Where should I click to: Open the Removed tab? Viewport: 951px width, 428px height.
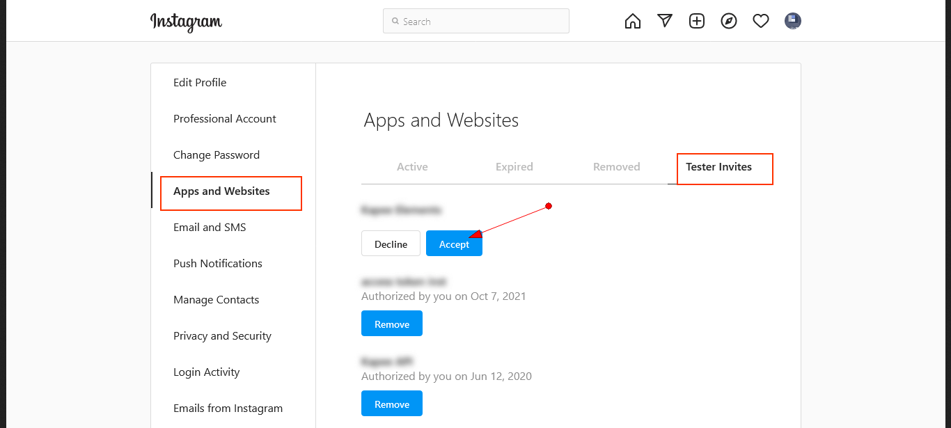(x=616, y=167)
